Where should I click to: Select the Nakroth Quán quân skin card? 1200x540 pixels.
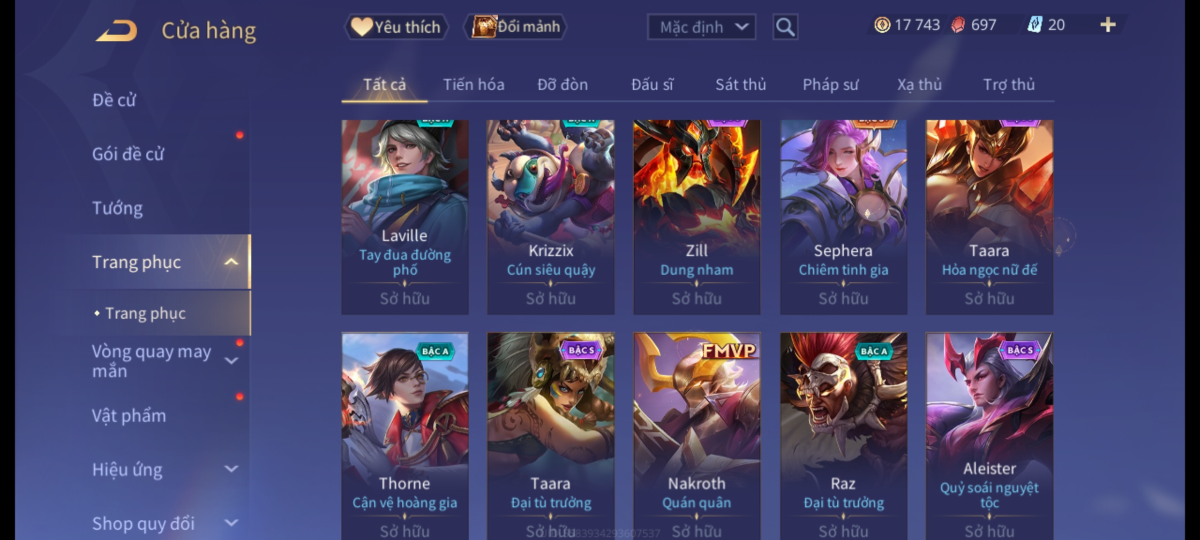(696, 436)
